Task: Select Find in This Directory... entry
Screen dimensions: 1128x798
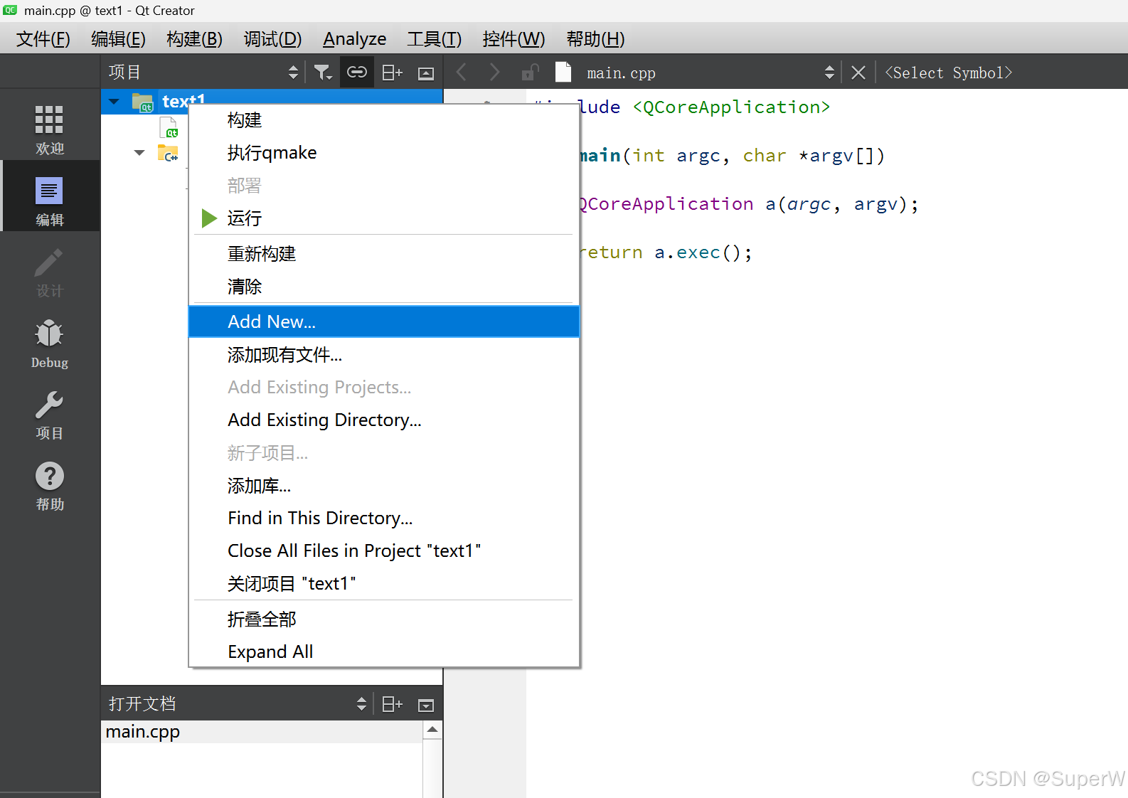Action: pyautogui.click(x=384, y=518)
